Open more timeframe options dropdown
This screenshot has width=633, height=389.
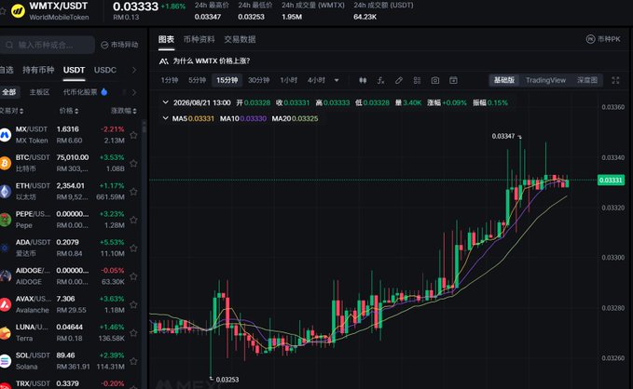(x=337, y=80)
